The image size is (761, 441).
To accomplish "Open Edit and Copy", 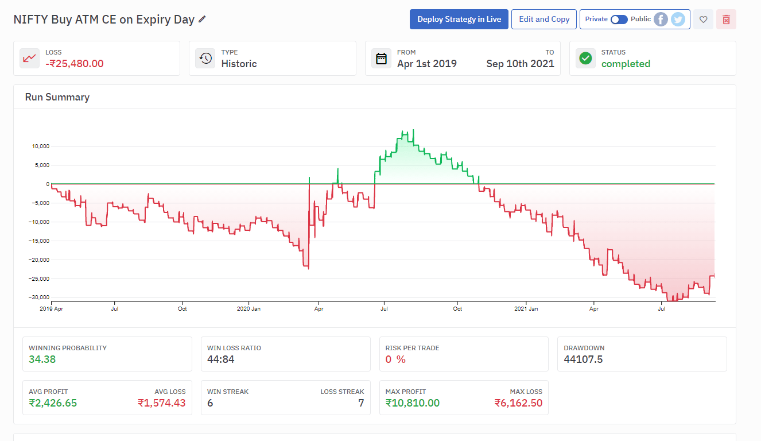I will click(x=544, y=19).
